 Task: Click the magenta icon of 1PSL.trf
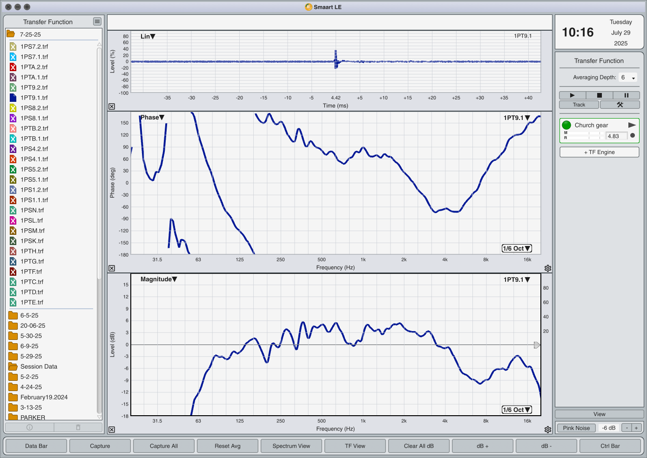tap(13, 220)
